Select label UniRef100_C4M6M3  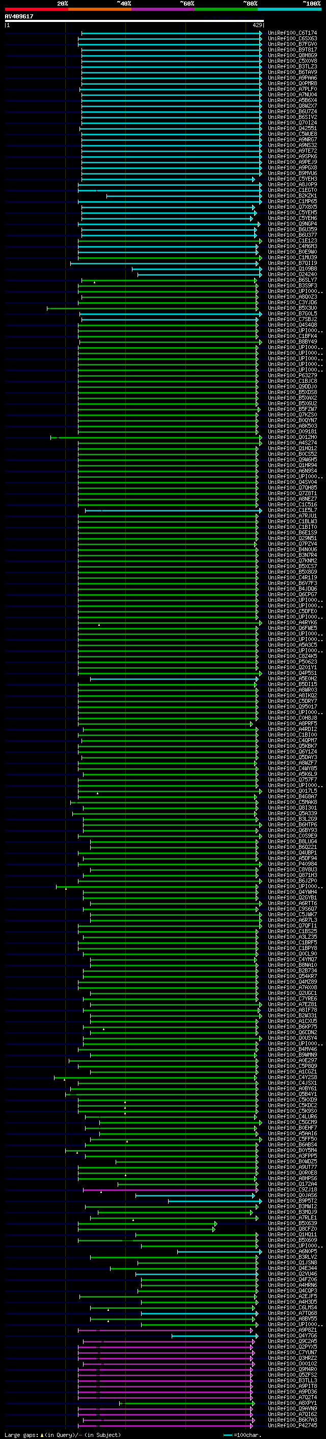click(x=292, y=247)
